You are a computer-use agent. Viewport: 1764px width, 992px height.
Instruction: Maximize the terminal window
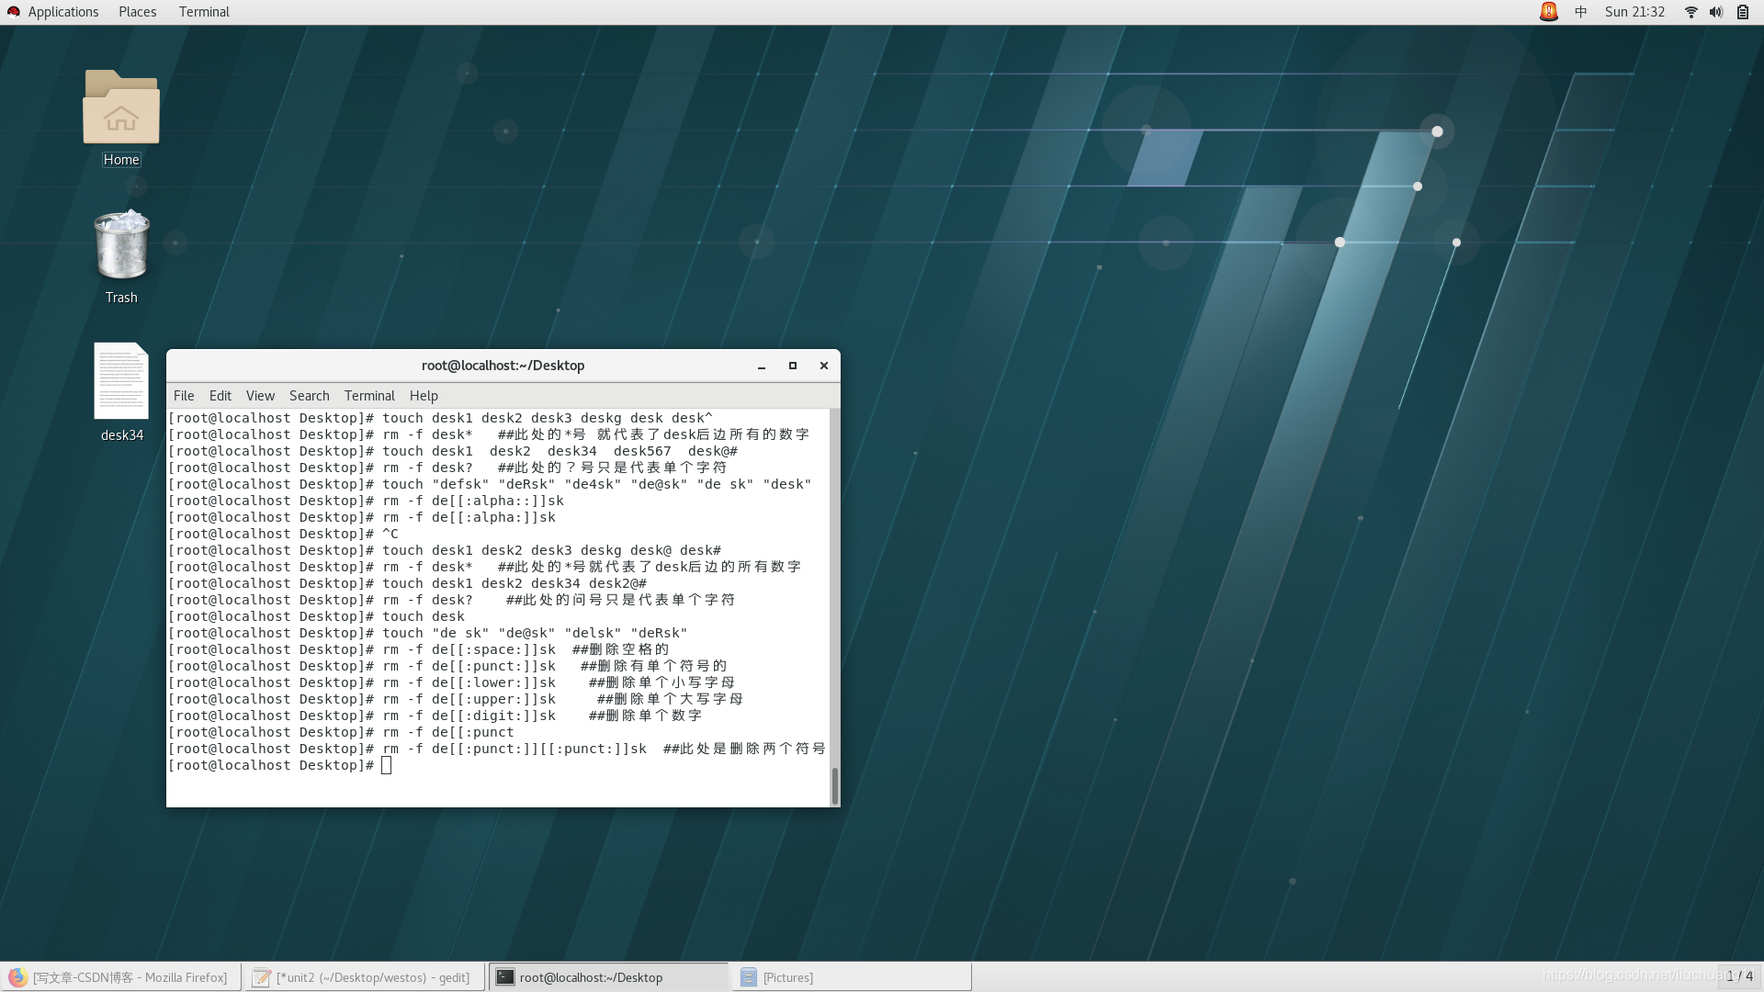[793, 366]
